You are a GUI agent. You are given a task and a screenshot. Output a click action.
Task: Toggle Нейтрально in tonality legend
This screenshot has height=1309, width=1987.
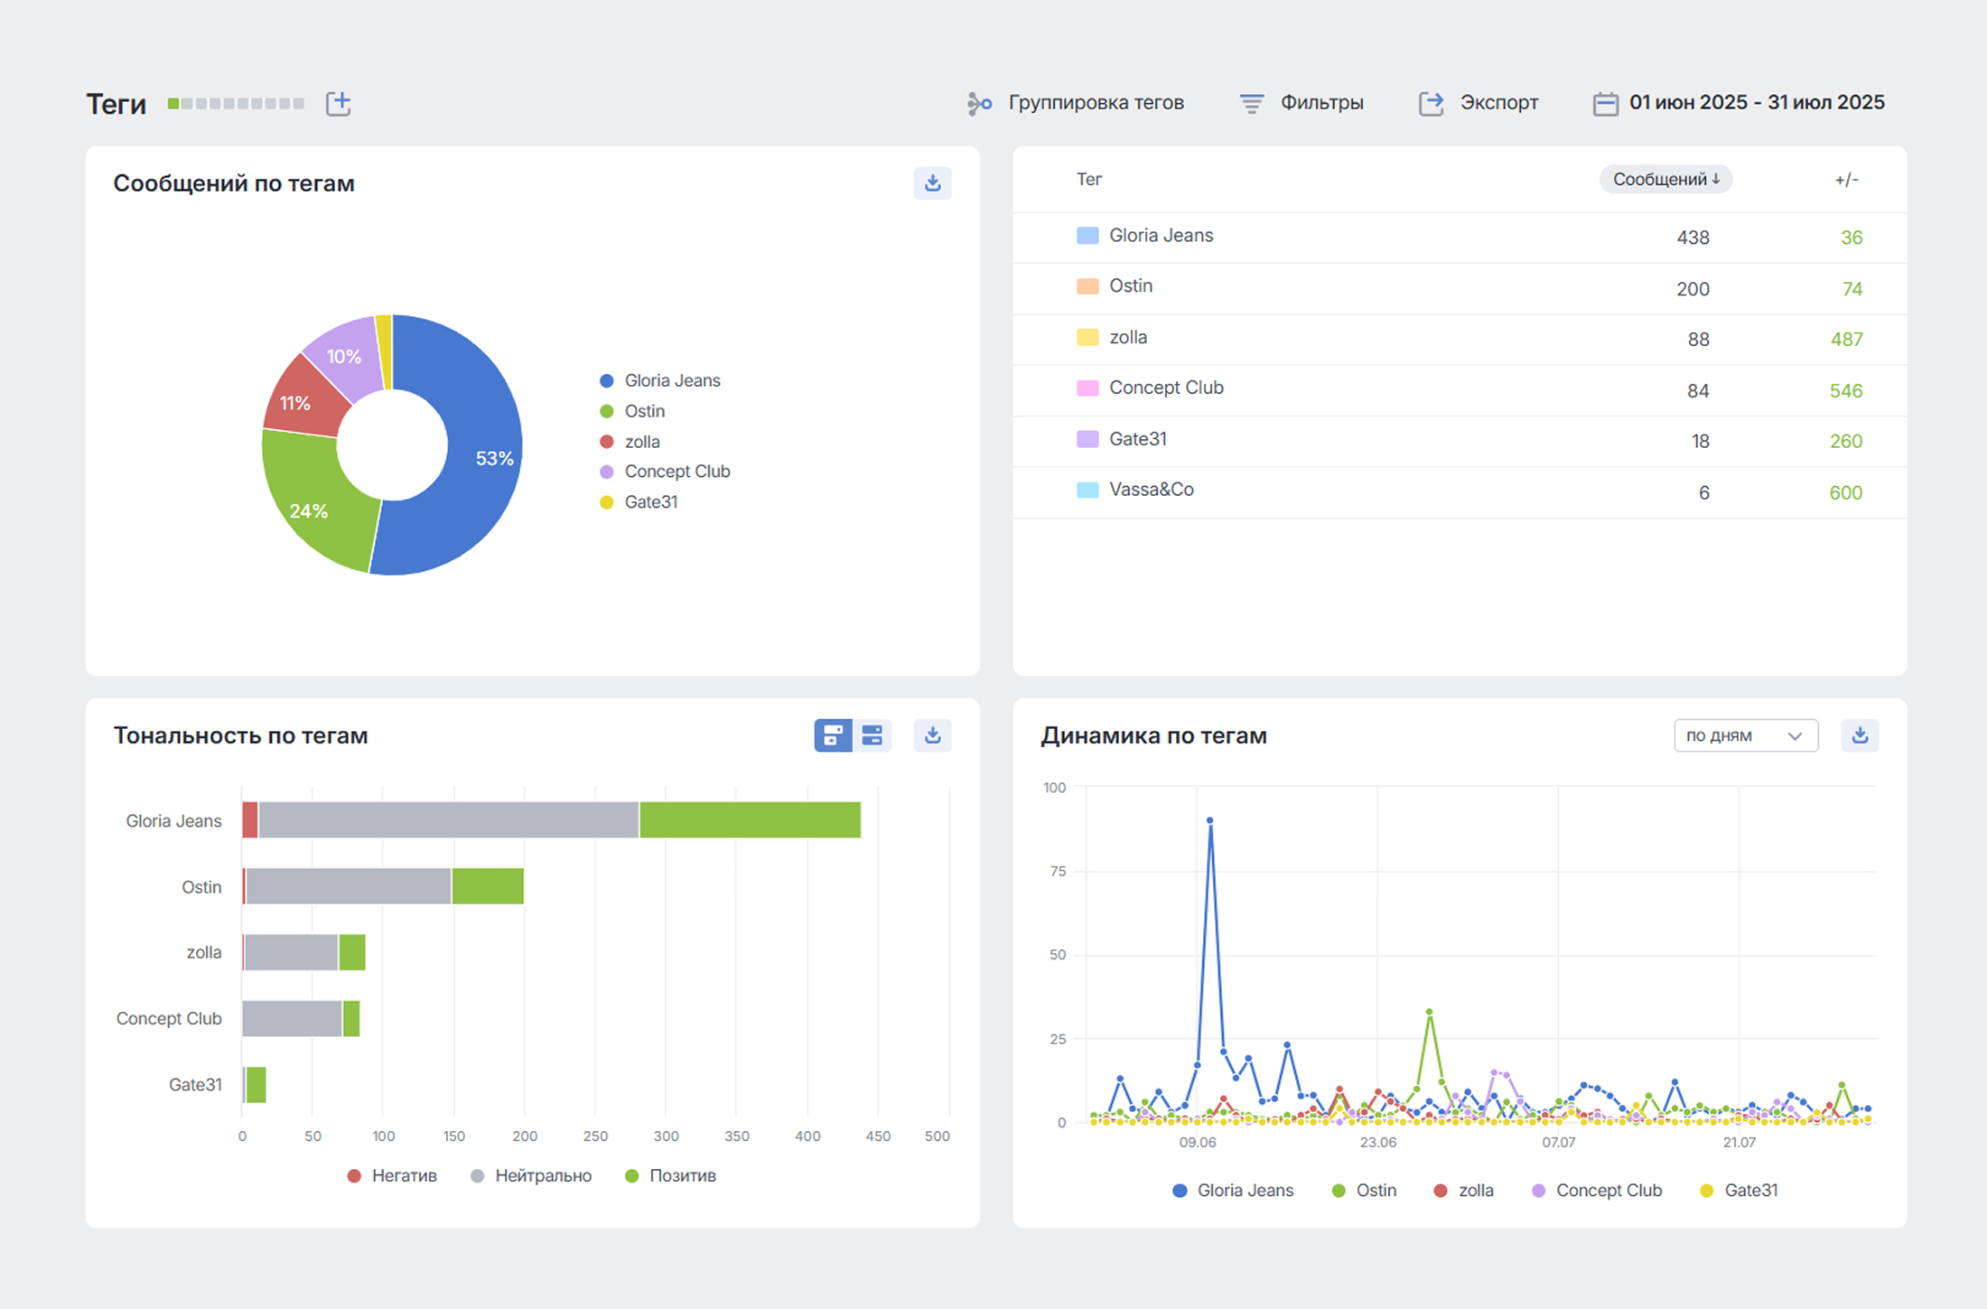click(531, 1175)
